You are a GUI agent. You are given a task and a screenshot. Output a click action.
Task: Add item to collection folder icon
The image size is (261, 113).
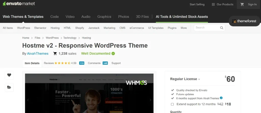coord(9,87)
